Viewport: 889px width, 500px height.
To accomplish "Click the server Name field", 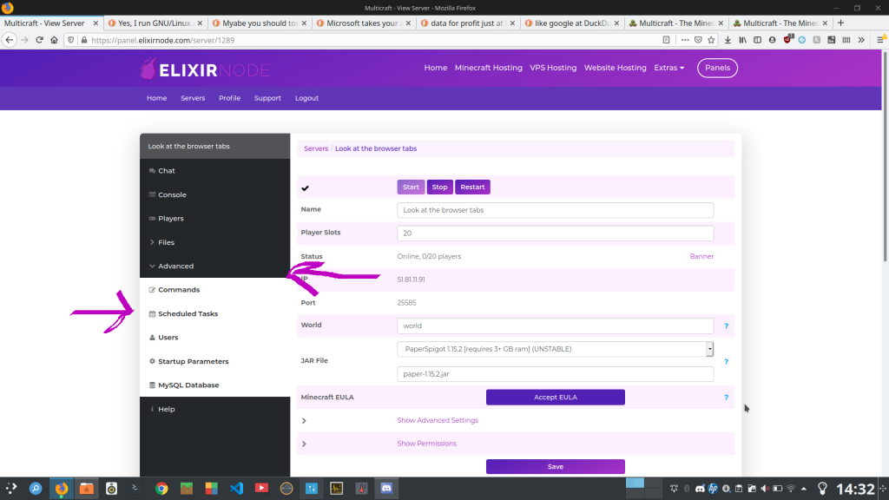I will coord(555,210).
